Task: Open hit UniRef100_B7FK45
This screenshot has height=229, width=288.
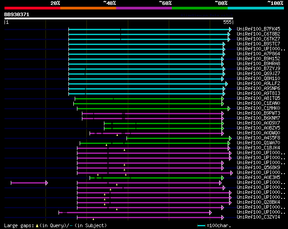Action: [258, 29]
